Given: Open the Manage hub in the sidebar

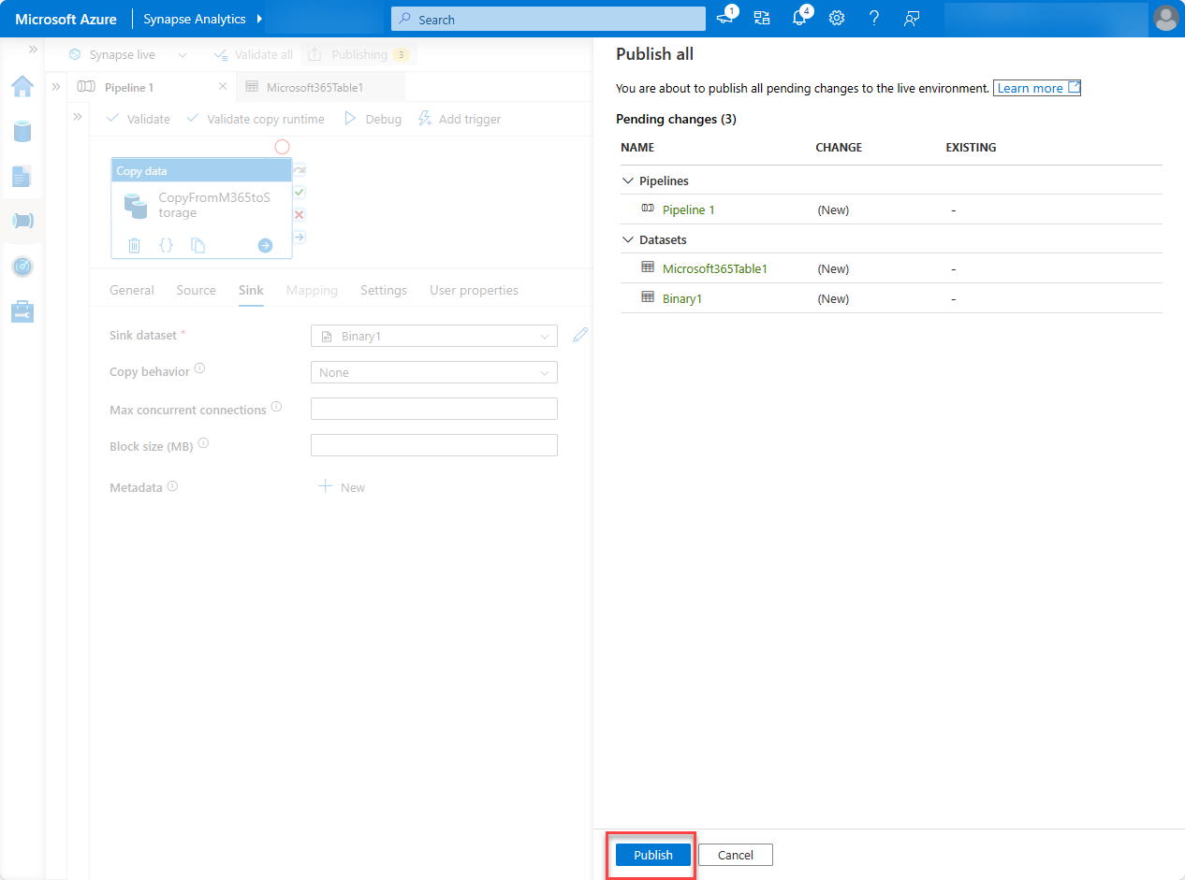Looking at the screenshot, I should pyautogui.click(x=22, y=311).
